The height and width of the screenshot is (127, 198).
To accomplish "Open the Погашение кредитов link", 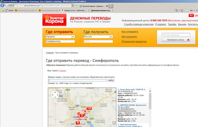I will 134,41.
